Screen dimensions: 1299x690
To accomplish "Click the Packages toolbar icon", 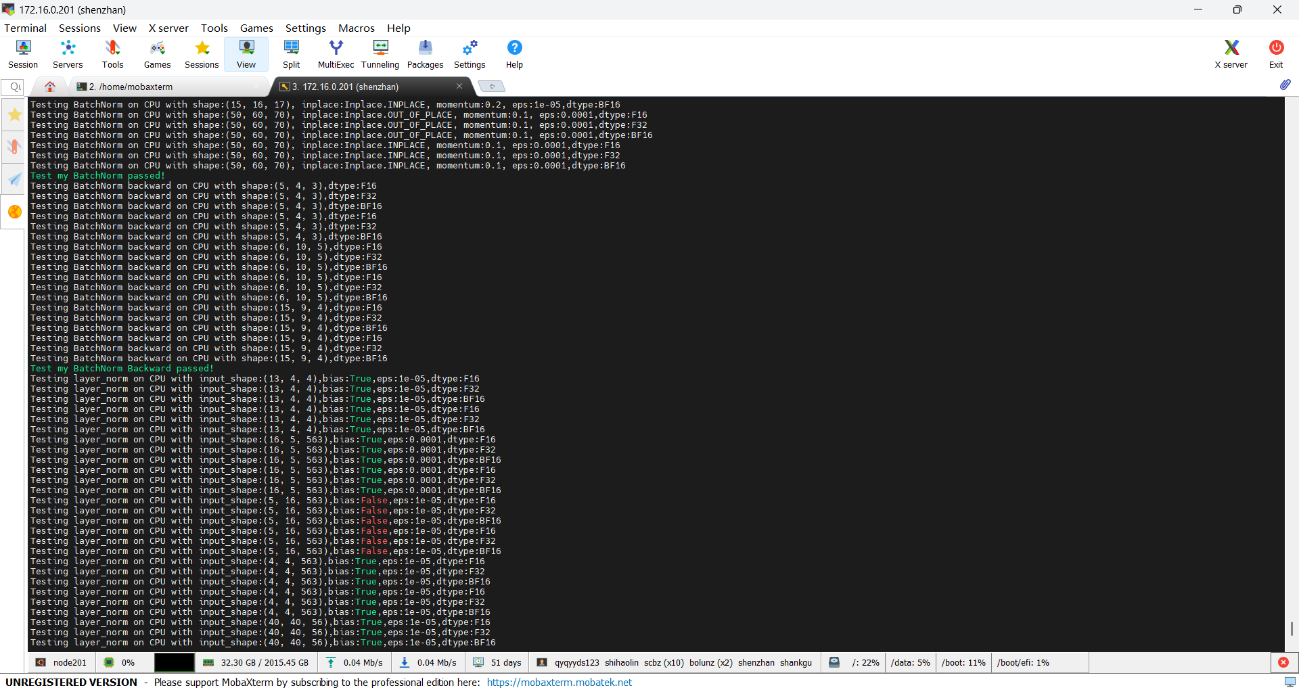I will coord(425,53).
